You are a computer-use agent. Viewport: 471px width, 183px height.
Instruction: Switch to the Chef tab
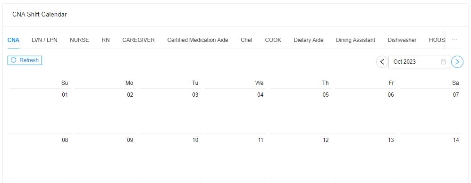coord(247,40)
